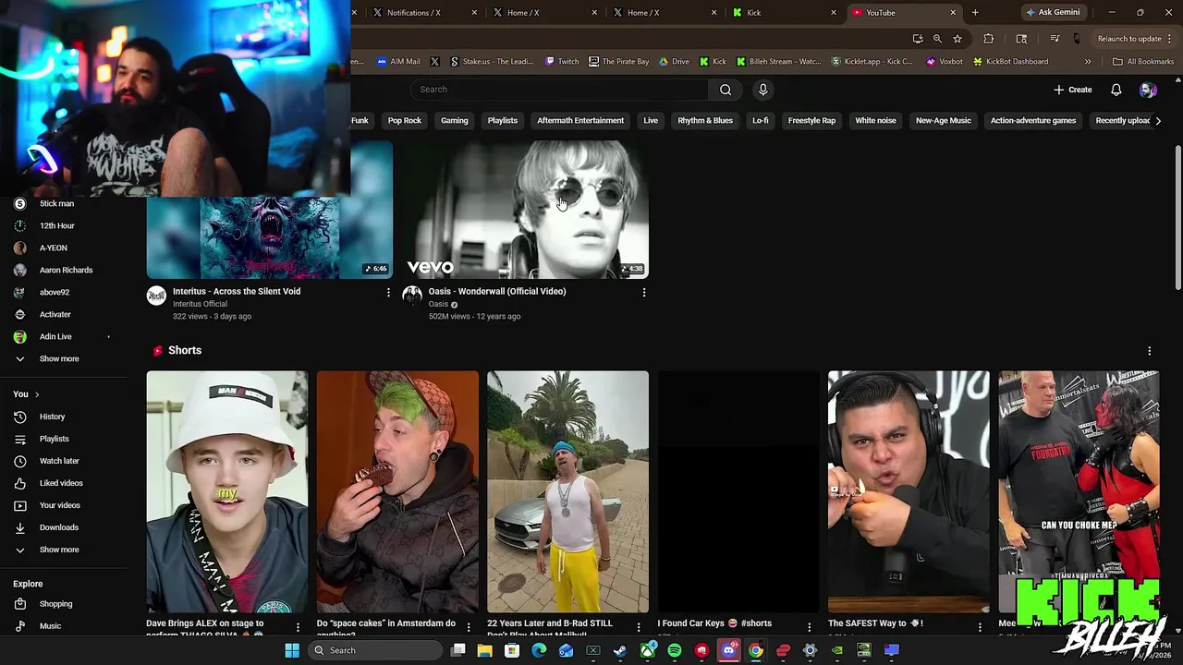Open options menu for Interitus video
This screenshot has height=665, width=1183.
coord(388,292)
